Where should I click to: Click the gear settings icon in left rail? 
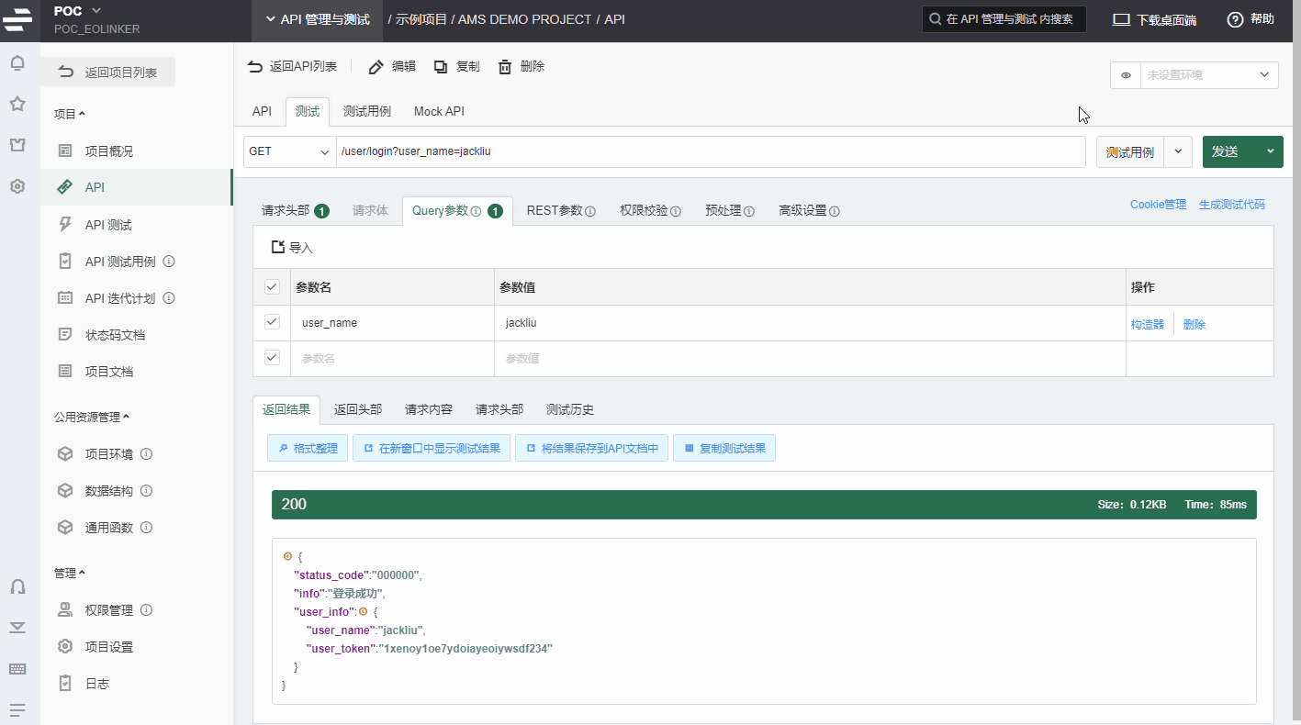(17, 186)
